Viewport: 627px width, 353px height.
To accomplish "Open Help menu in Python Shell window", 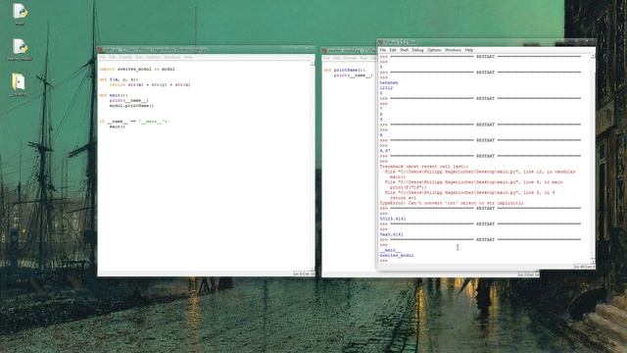I will tap(469, 50).
